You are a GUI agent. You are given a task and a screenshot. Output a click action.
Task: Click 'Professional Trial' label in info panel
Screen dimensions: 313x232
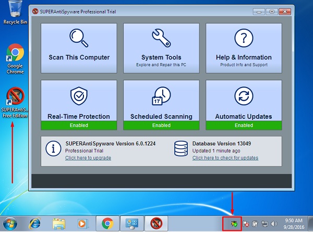click(x=84, y=151)
